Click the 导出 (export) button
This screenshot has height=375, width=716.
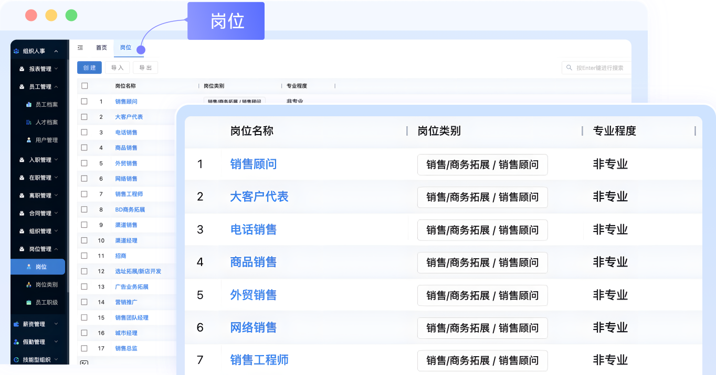point(145,68)
